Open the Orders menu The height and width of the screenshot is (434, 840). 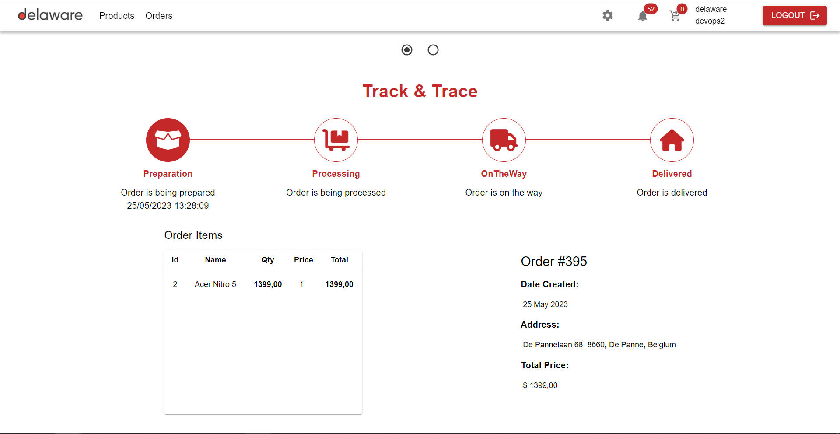pyautogui.click(x=159, y=16)
